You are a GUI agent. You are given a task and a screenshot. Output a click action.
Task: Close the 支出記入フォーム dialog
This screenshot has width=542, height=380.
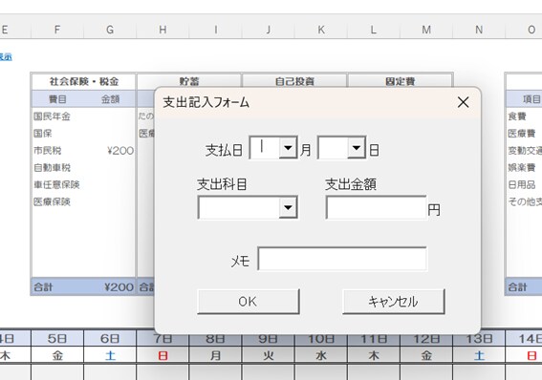[463, 102]
